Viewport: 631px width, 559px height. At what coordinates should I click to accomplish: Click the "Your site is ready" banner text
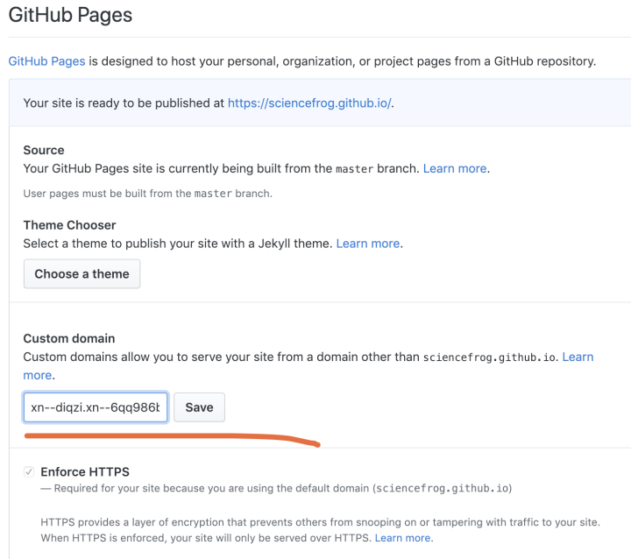tap(123, 103)
